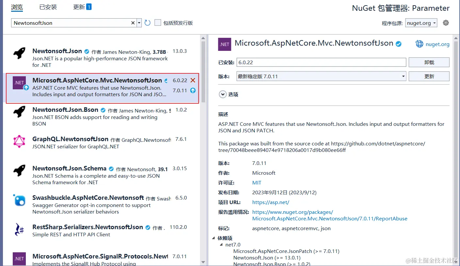Click the globe icon next to nuget.org
The image size is (460, 266).
pyautogui.click(x=419, y=44)
